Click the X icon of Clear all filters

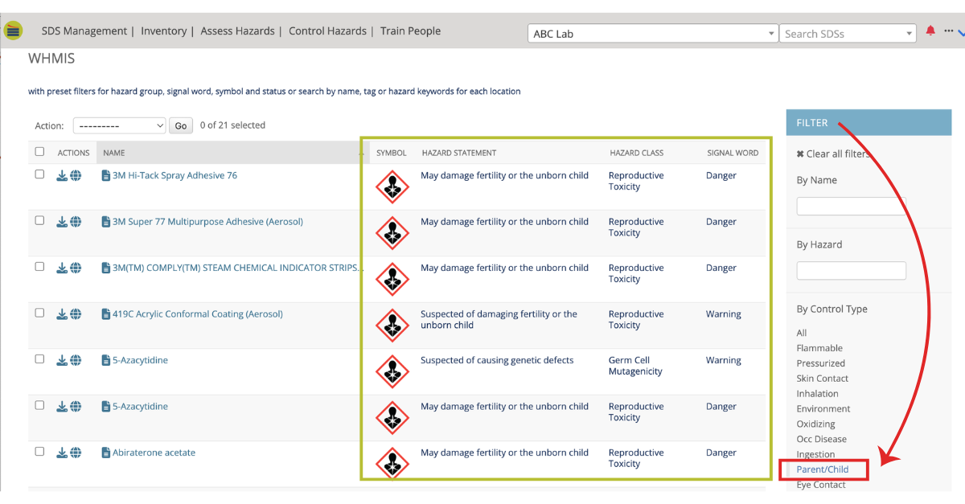click(x=800, y=154)
